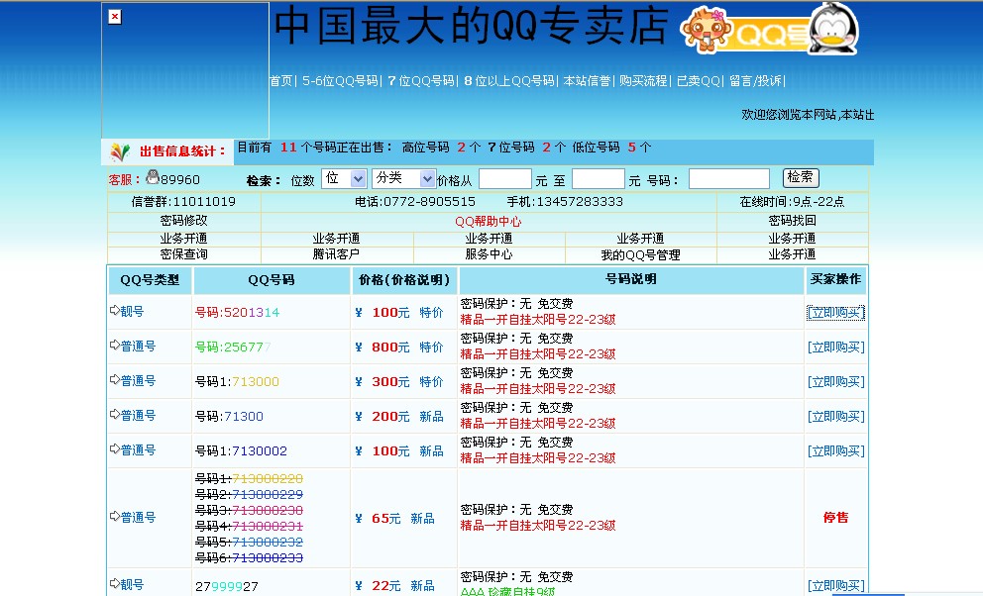The image size is (983, 596).
Task: Click the 买家操作 column header
Action: (835, 279)
